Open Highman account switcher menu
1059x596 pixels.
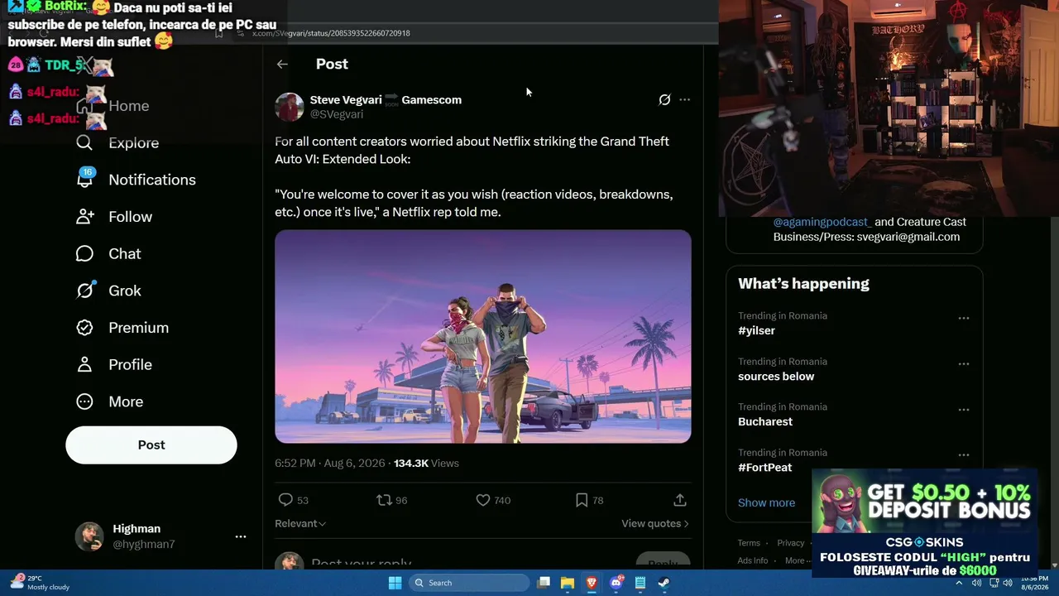tap(241, 536)
